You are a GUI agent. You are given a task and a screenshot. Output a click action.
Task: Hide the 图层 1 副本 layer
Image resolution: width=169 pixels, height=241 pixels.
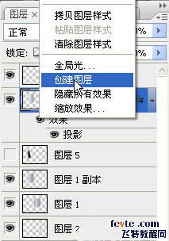click(10, 179)
